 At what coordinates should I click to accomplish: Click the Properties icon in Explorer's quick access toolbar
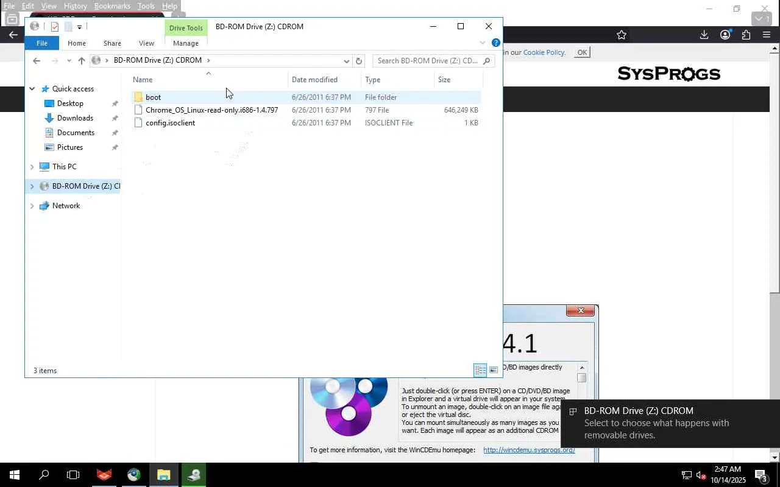[x=55, y=26]
